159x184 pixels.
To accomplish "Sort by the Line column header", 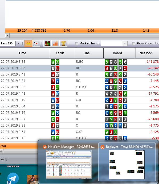I will [x=87, y=53].
